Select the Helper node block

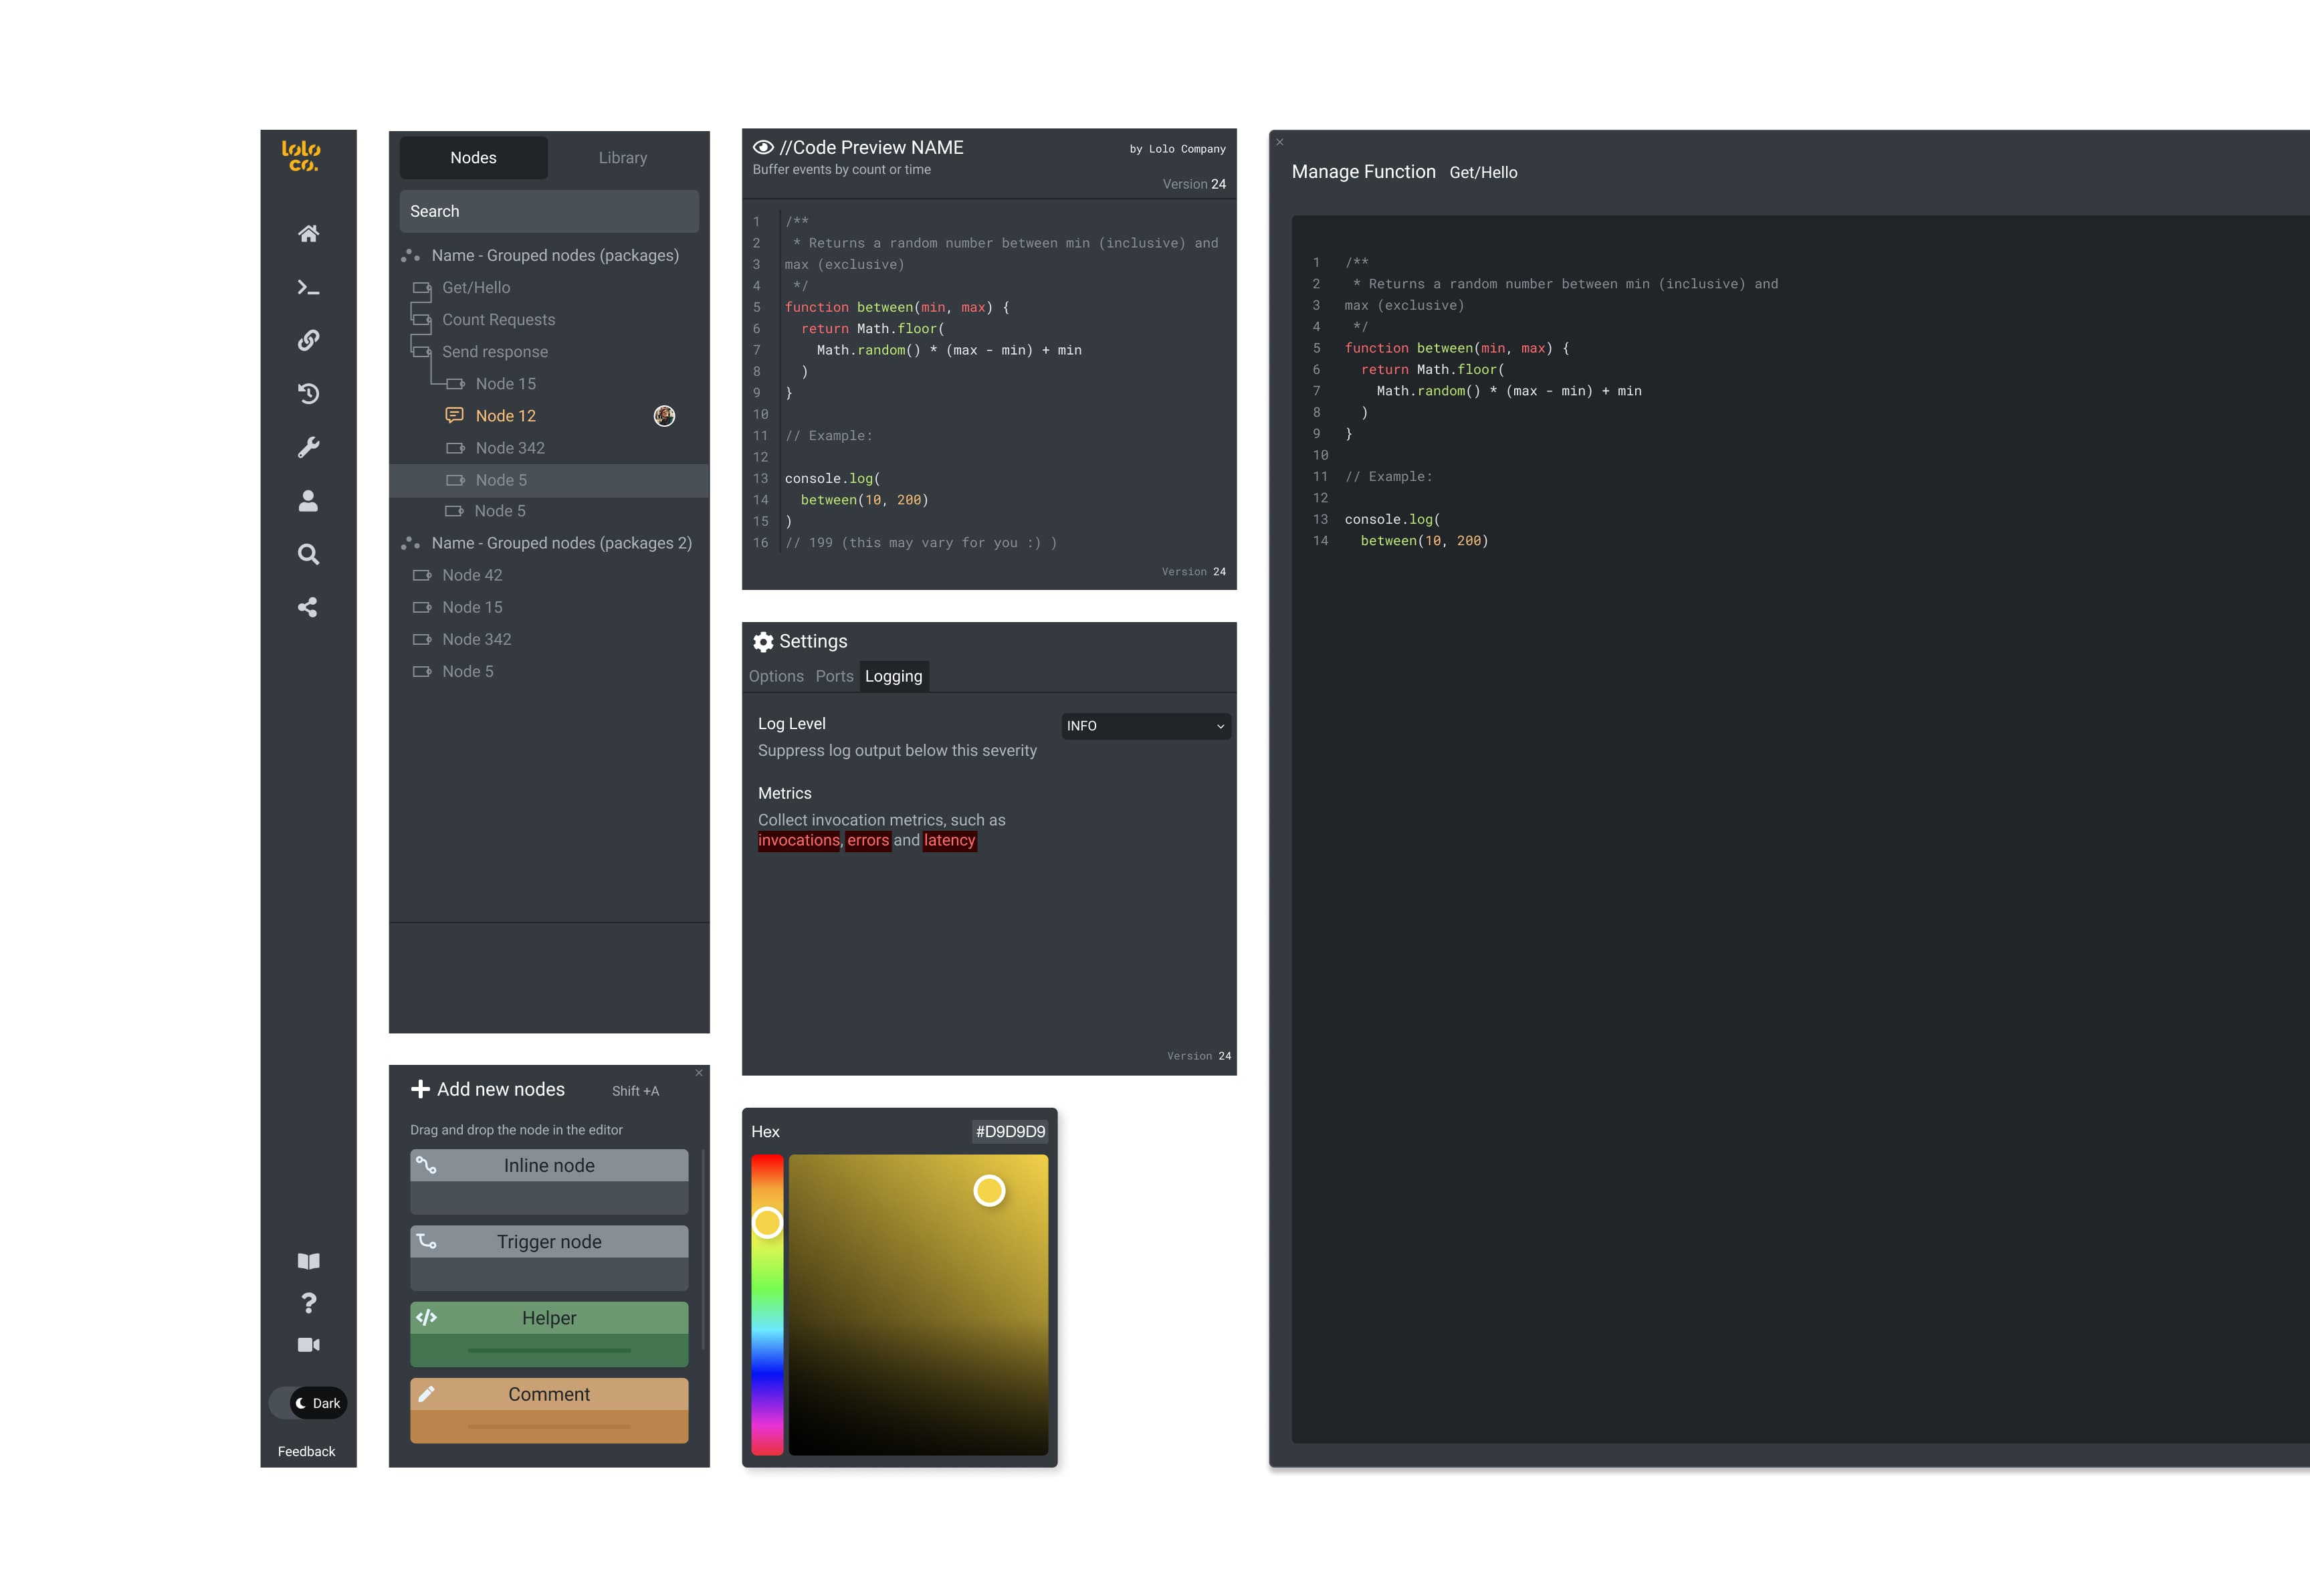(x=549, y=1333)
